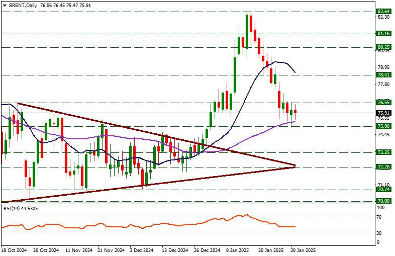Select the 77.80 price axis tick
This screenshot has width=395, height=256.
(x=383, y=84)
